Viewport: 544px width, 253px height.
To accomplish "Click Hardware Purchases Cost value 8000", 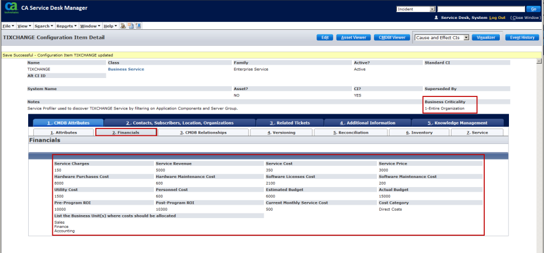I will coord(59,183).
